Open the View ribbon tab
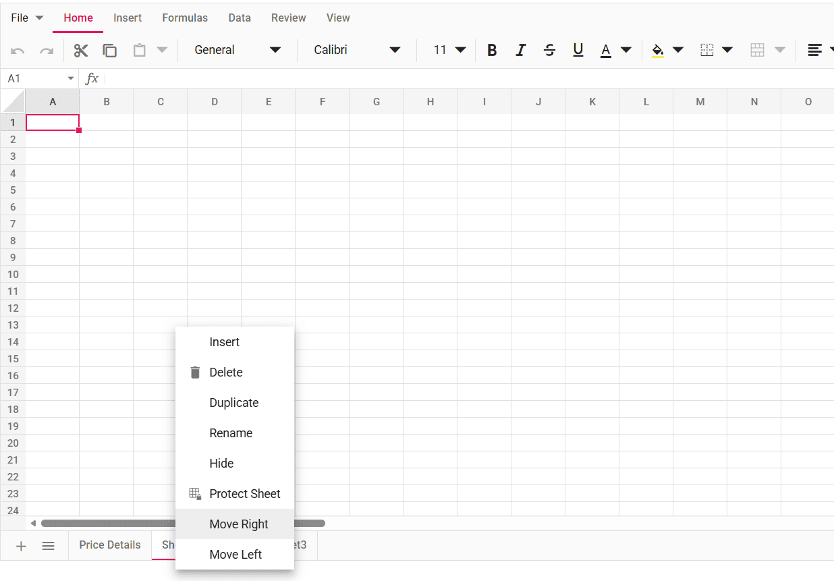Image resolution: width=834 pixels, height=581 pixels. click(x=338, y=18)
